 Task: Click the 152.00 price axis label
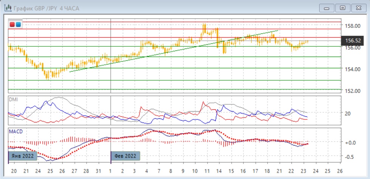(x=352, y=91)
